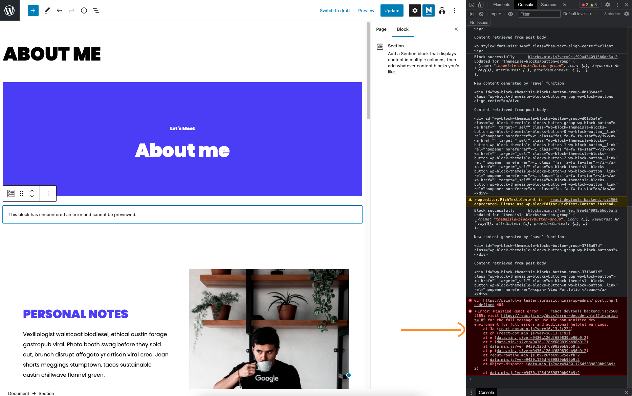Expand the Minified React error details

click(475, 311)
